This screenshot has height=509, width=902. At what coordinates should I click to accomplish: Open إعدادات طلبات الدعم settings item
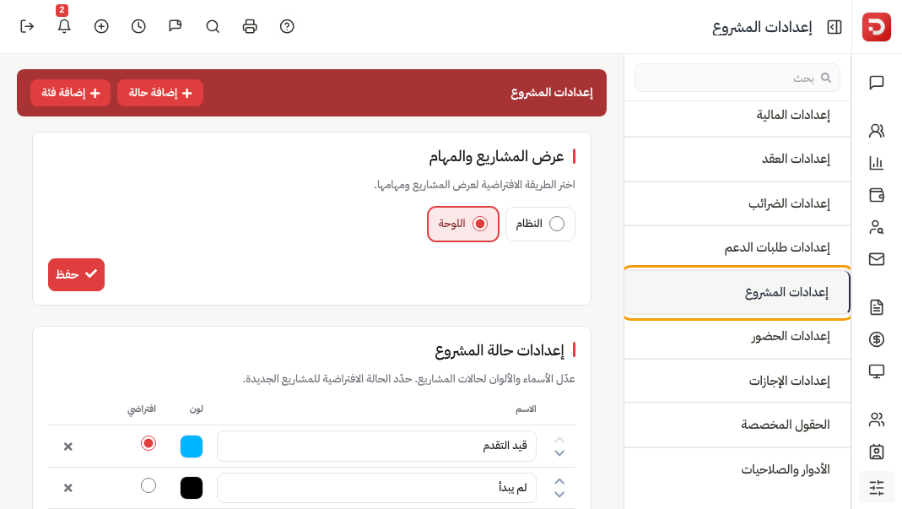point(737,247)
